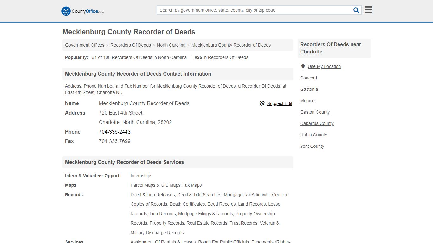Screen dimensions: 433x243
Task: Navigate to Recorders Of Deeds breadcrumb
Action: click(x=131, y=45)
